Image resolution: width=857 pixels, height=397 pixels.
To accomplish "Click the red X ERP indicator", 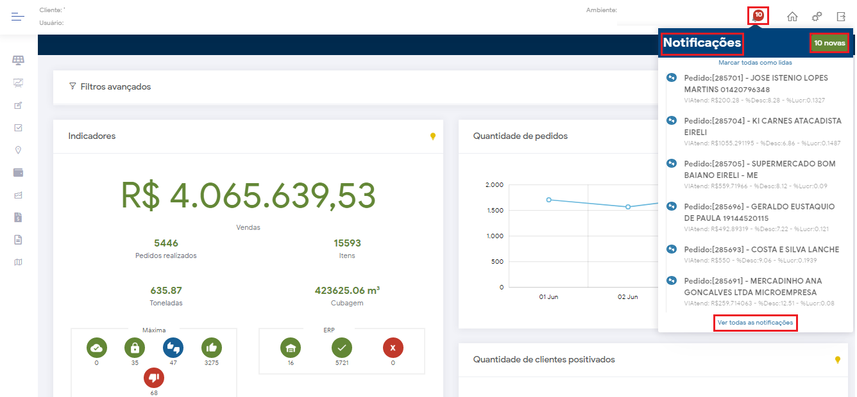I will coord(393,348).
